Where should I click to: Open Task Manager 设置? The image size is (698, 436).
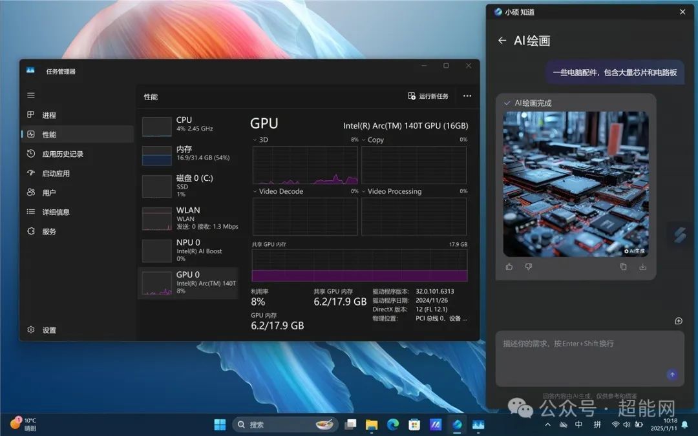[77, 330]
